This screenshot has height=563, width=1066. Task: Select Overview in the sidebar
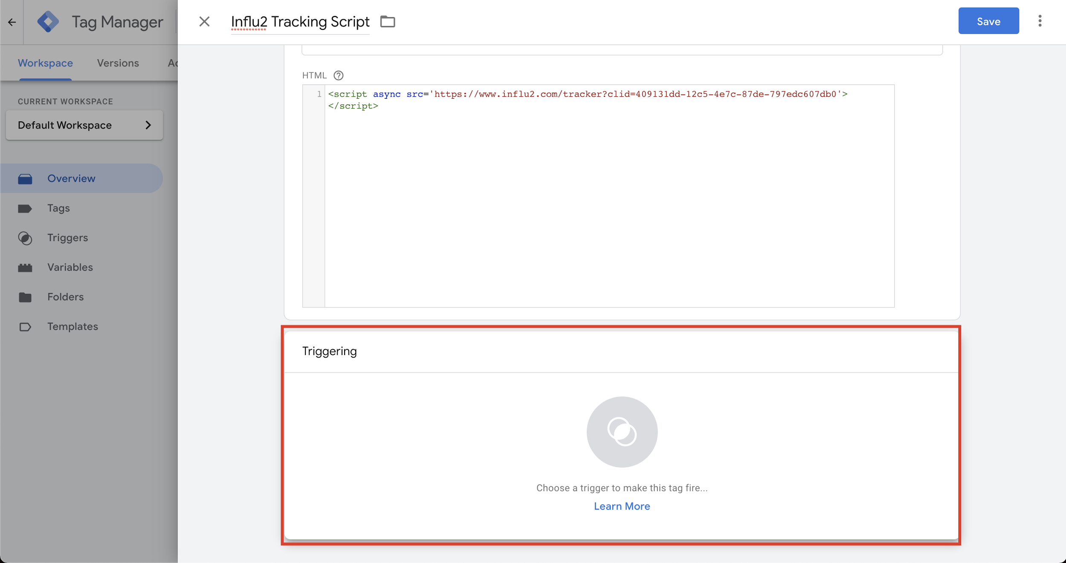tap(71, 178)
